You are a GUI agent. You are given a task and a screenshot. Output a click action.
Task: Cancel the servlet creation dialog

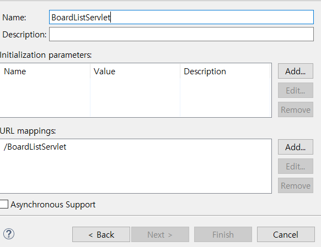point(286,234)
